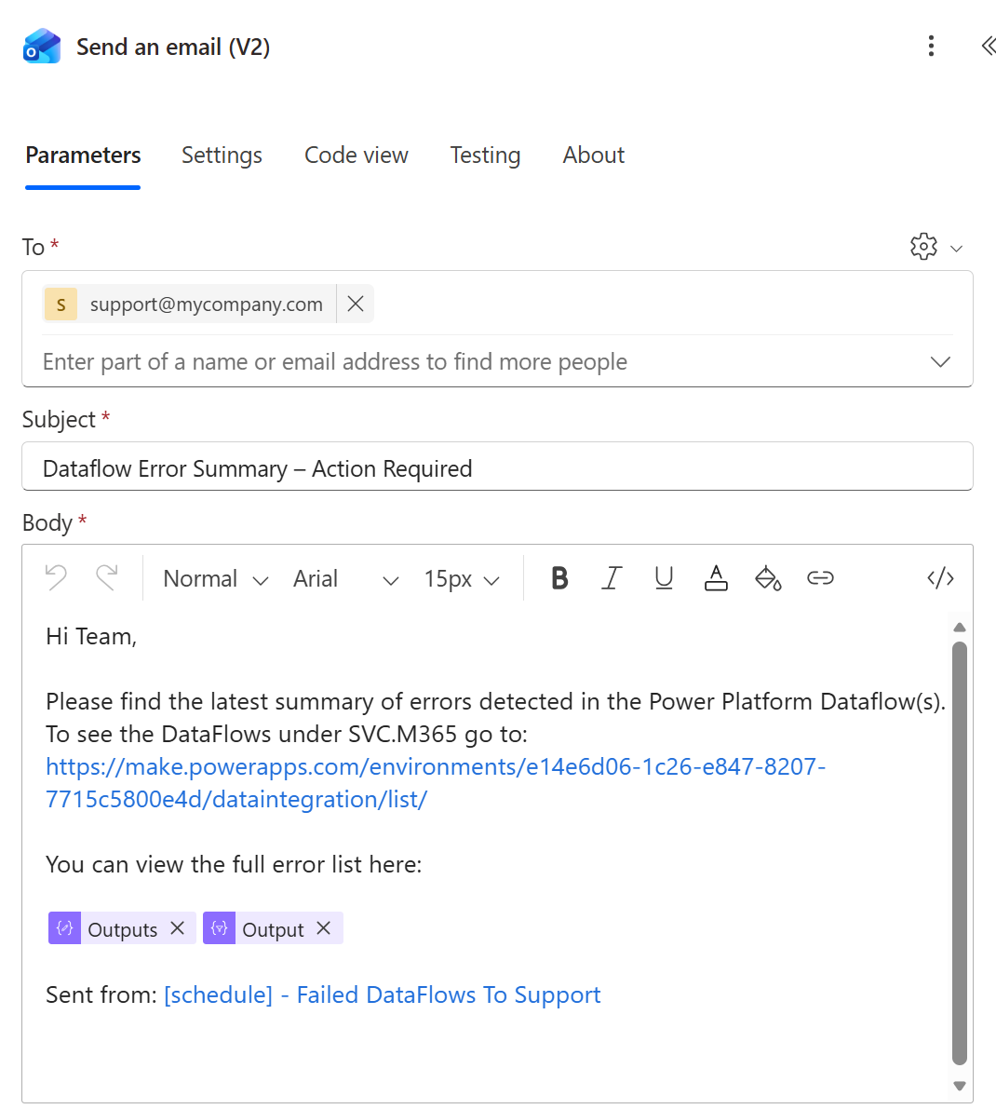Expand the Normal paragraph style dropdown
The width and height of the screenshot is (996, 1109).
[216, 579]
